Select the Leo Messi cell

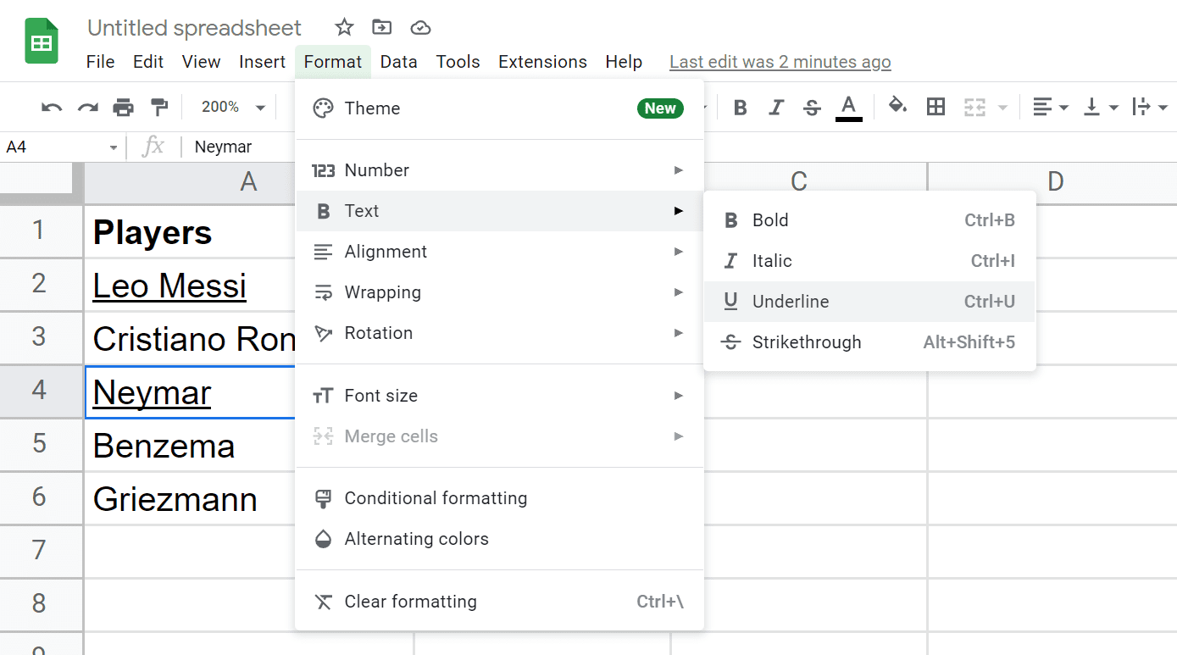click(x=190, y=286)
